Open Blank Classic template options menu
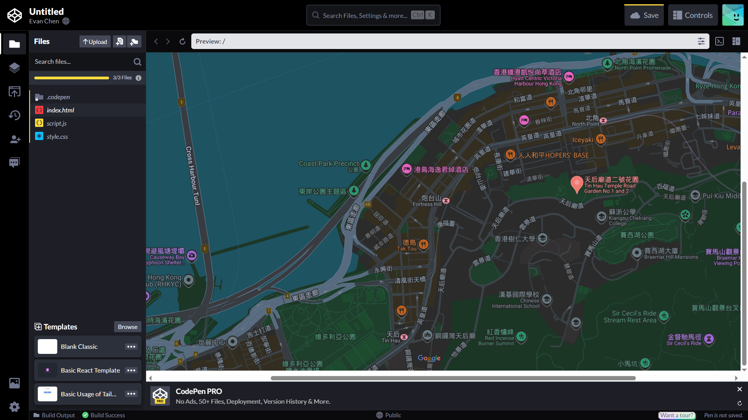This screenshot has width=748, height=420. pyautogui.click(x=131, y=346)
